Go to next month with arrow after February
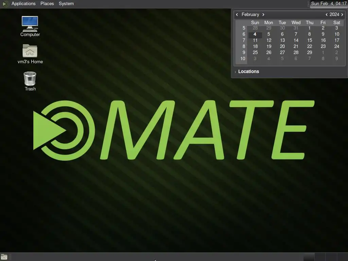The width and height of the screenshot is (348, 261). (263, 14)
